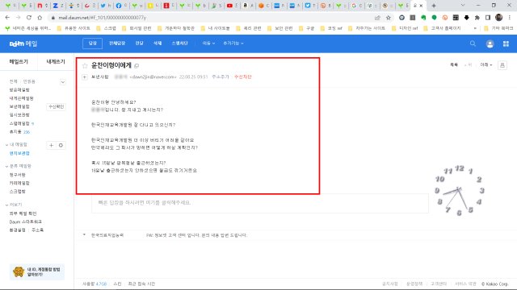Image resolution: width=517 pixels, height=290 pixels.
Task: Open mail folder settings gear icon
Action: (61, 145)
